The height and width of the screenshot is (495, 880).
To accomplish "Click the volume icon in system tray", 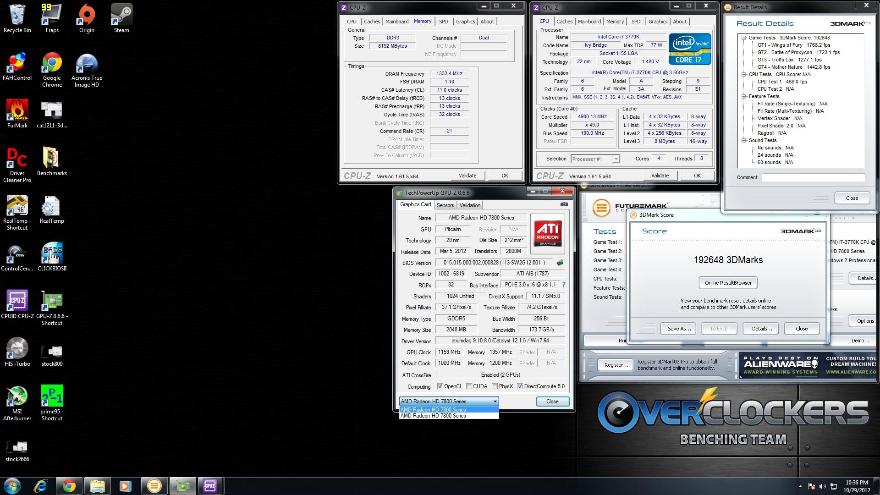I will pyautogui.click(x=823, y=486).
